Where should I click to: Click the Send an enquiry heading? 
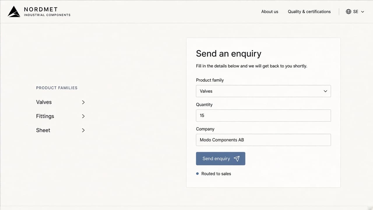tap(228, 54)
